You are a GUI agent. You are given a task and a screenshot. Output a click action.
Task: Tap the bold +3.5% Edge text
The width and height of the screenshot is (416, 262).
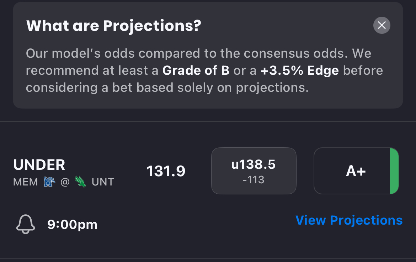[x=299, y=70]
